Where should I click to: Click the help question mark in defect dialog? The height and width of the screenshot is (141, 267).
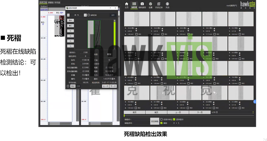click(110, 8)
